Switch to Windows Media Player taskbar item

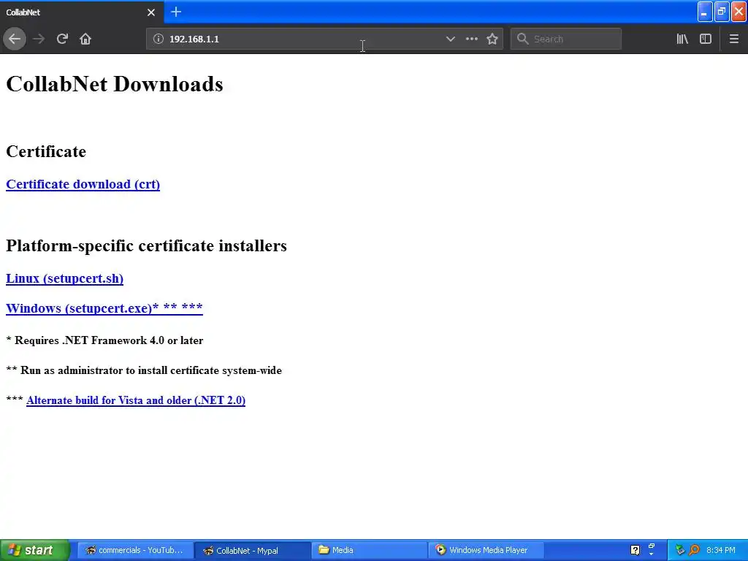[x=486, y=550]
